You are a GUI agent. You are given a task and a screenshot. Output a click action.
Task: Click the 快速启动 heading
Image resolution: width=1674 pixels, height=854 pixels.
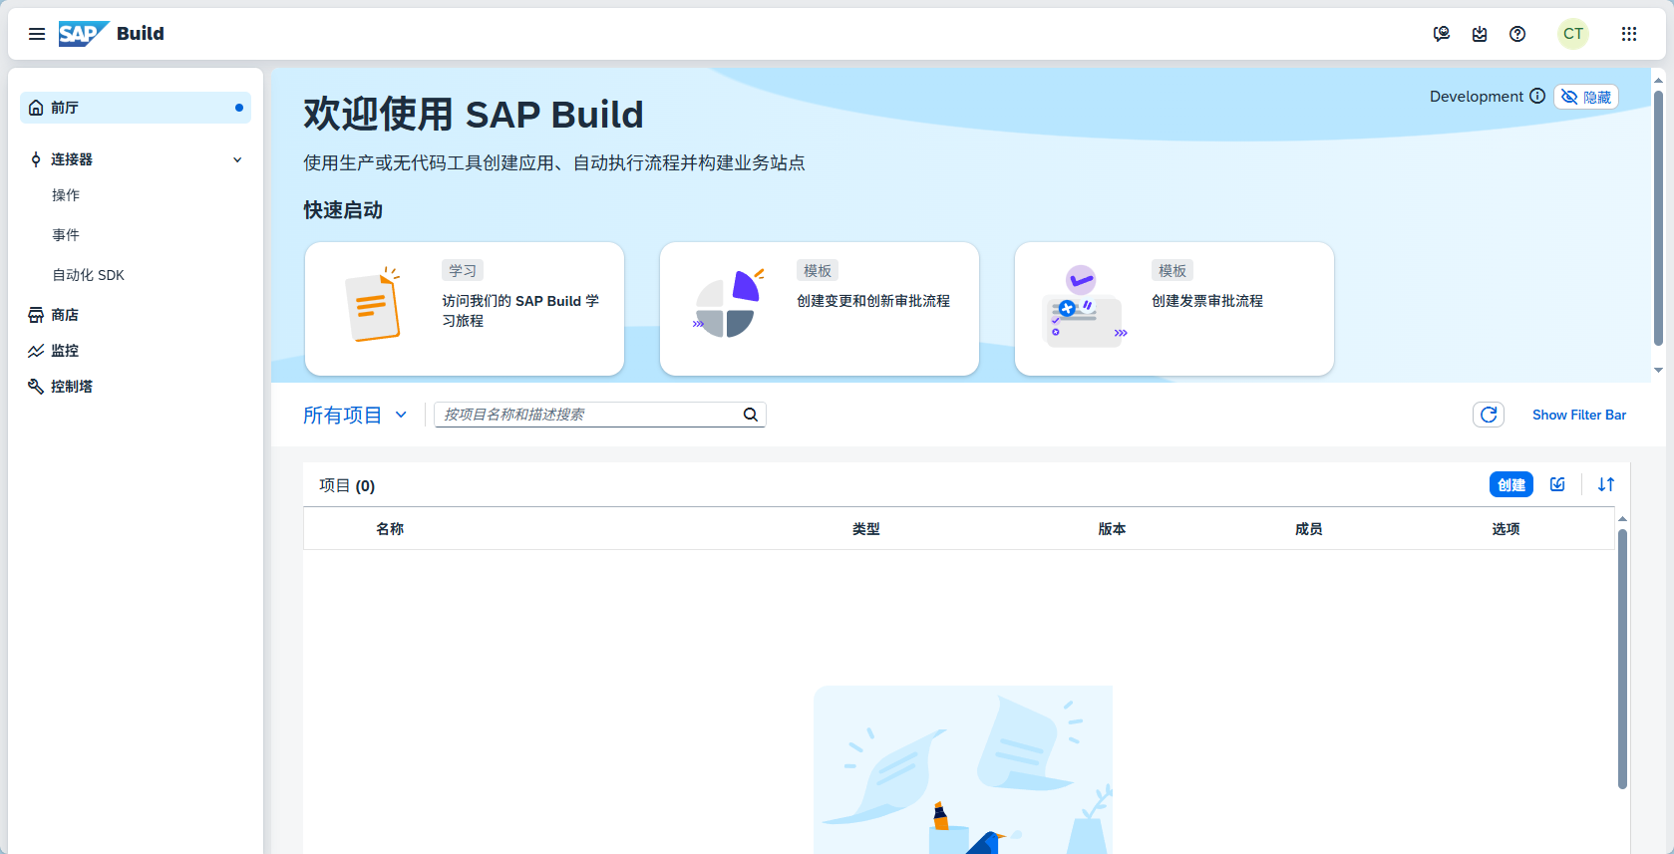click(343, 210)
